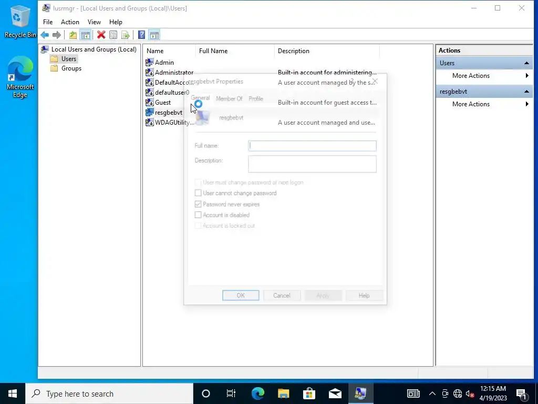Image resolution: width=538 pixels, height=404 pixels.
Task: Click into the Description field
Action: (x=312, y=164)
